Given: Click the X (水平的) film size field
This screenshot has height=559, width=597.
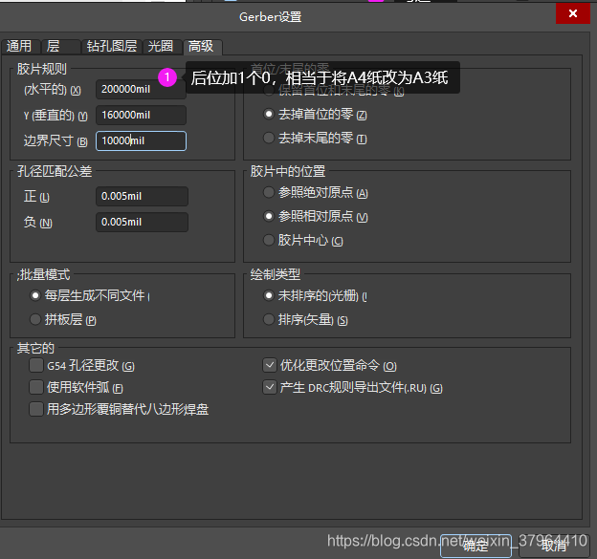Looking at the screenshot, I should pos(141,90).
